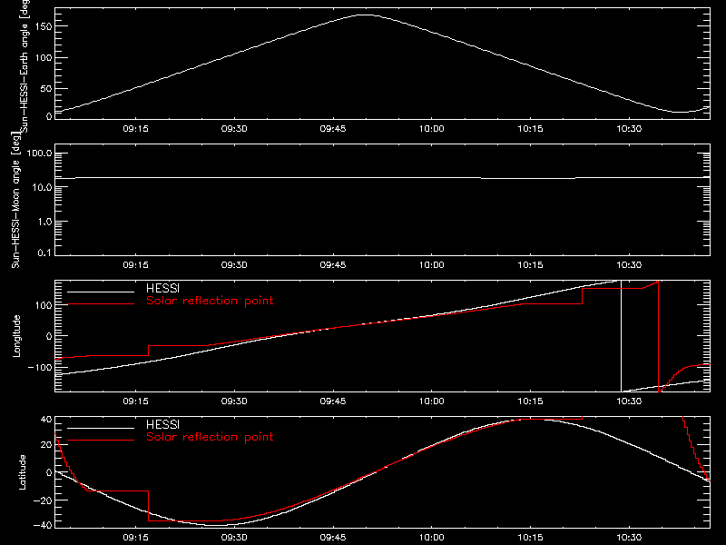Click "09:15" time label under Longitude plot
Viewport: 726px width, 545px height.
(x=135, y=401)
